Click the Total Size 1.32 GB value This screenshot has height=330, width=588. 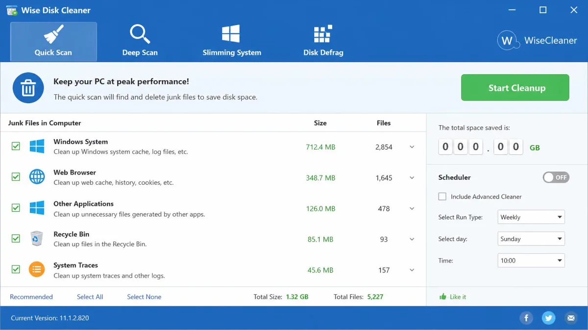tap(297, 297)
